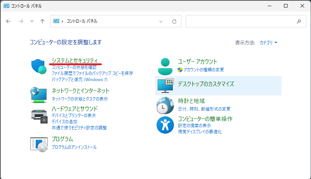This screenshot has height=179, width=311.
Task: Maximize the Control Panel window
Action: pos(286,6)
